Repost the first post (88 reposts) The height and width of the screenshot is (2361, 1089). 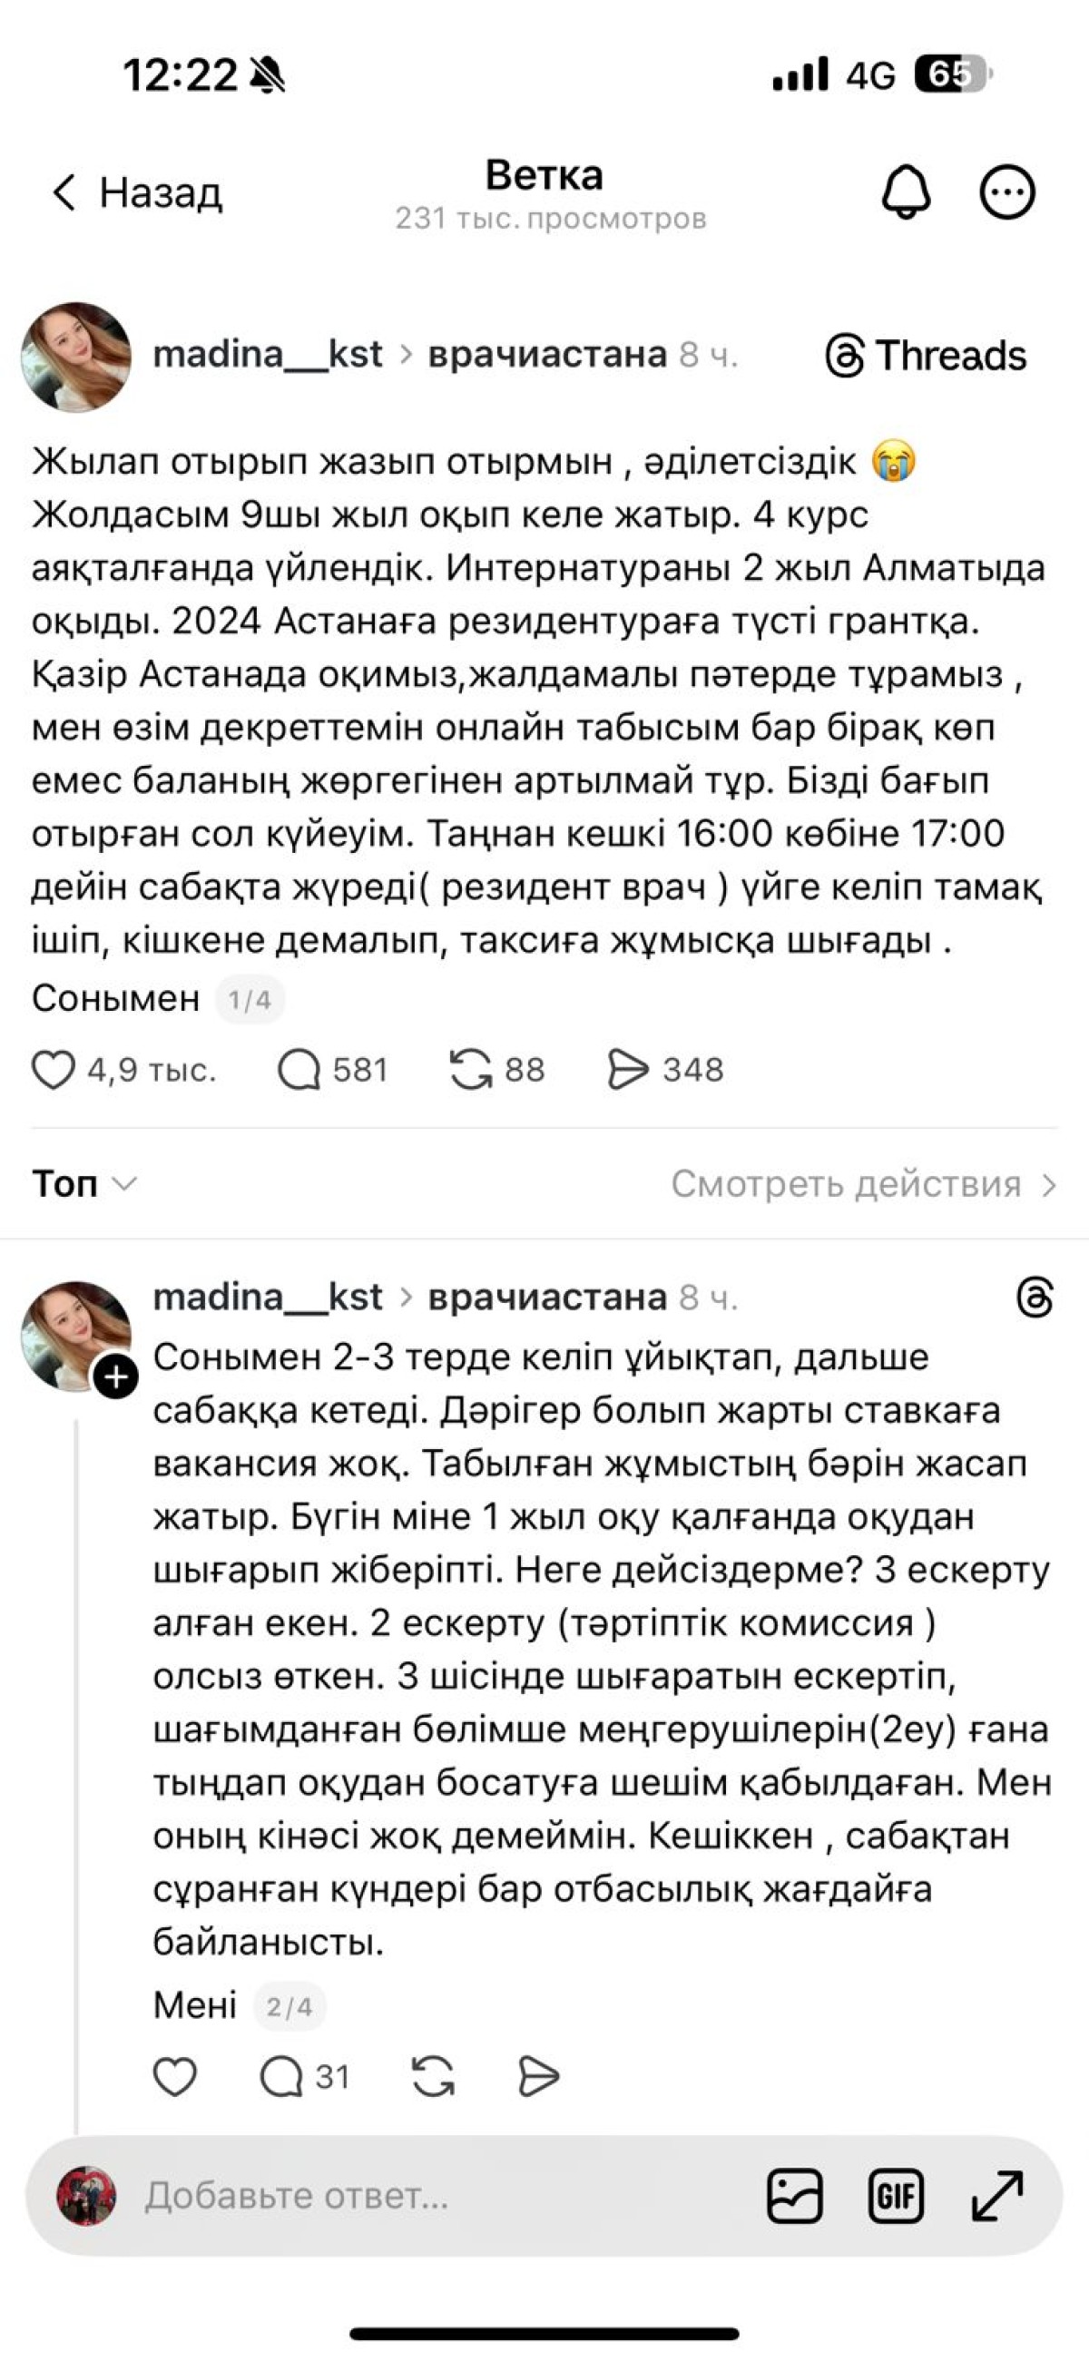(x=471, y=1070)
